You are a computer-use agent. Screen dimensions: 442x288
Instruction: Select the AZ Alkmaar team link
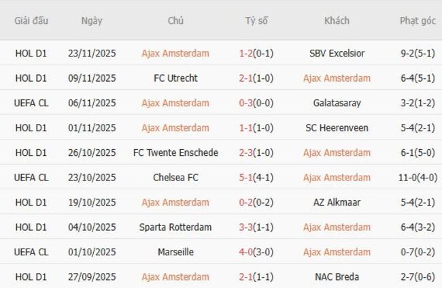[x=337, y=202]
